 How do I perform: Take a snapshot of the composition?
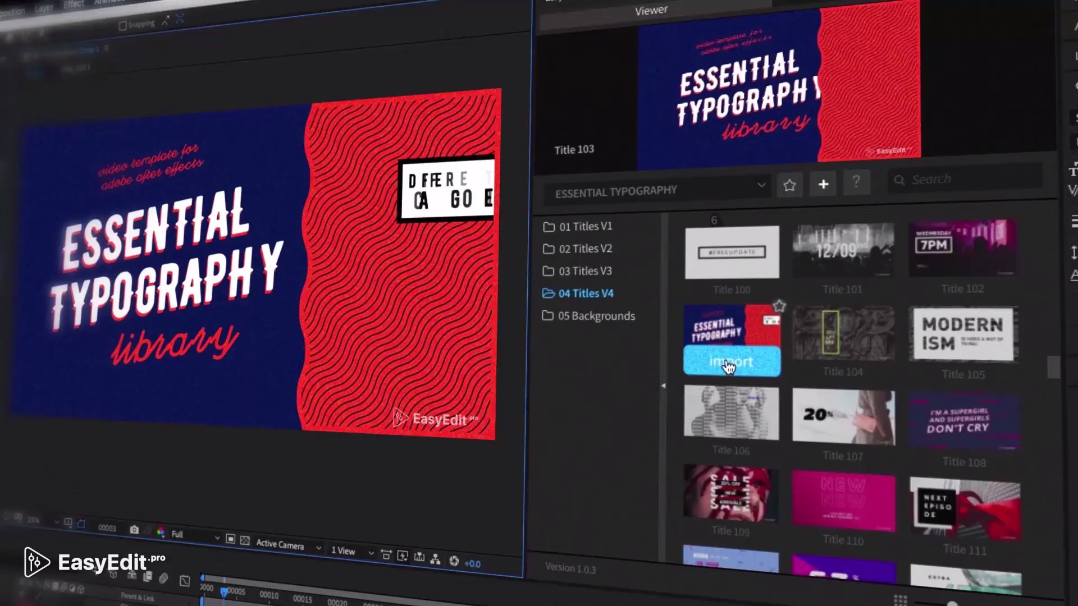[134, 529]
